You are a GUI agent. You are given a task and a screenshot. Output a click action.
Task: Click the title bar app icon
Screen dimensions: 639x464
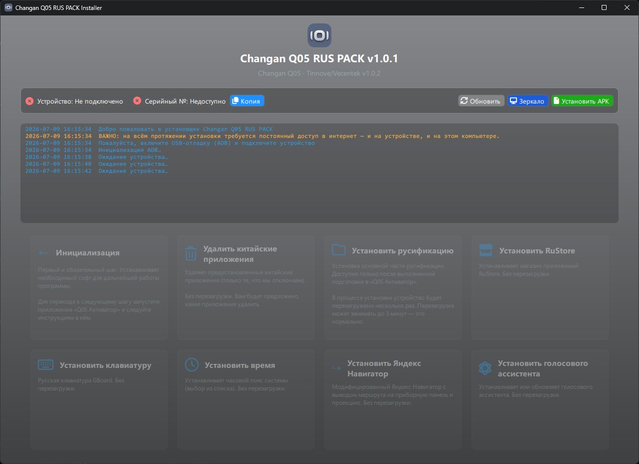click(8, 7)
